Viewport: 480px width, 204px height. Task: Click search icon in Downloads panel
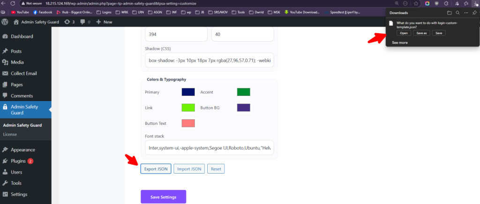pyautogui.click(x=457, y=13)
